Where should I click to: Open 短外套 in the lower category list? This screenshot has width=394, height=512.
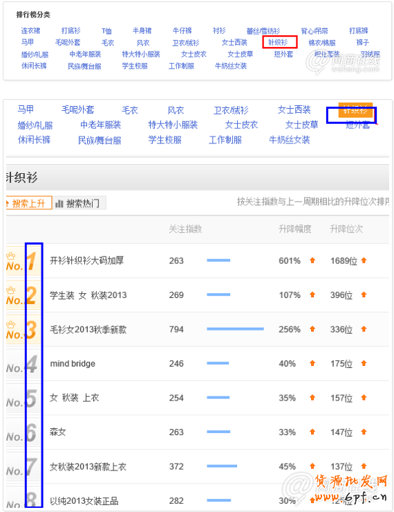pos(358,125)
